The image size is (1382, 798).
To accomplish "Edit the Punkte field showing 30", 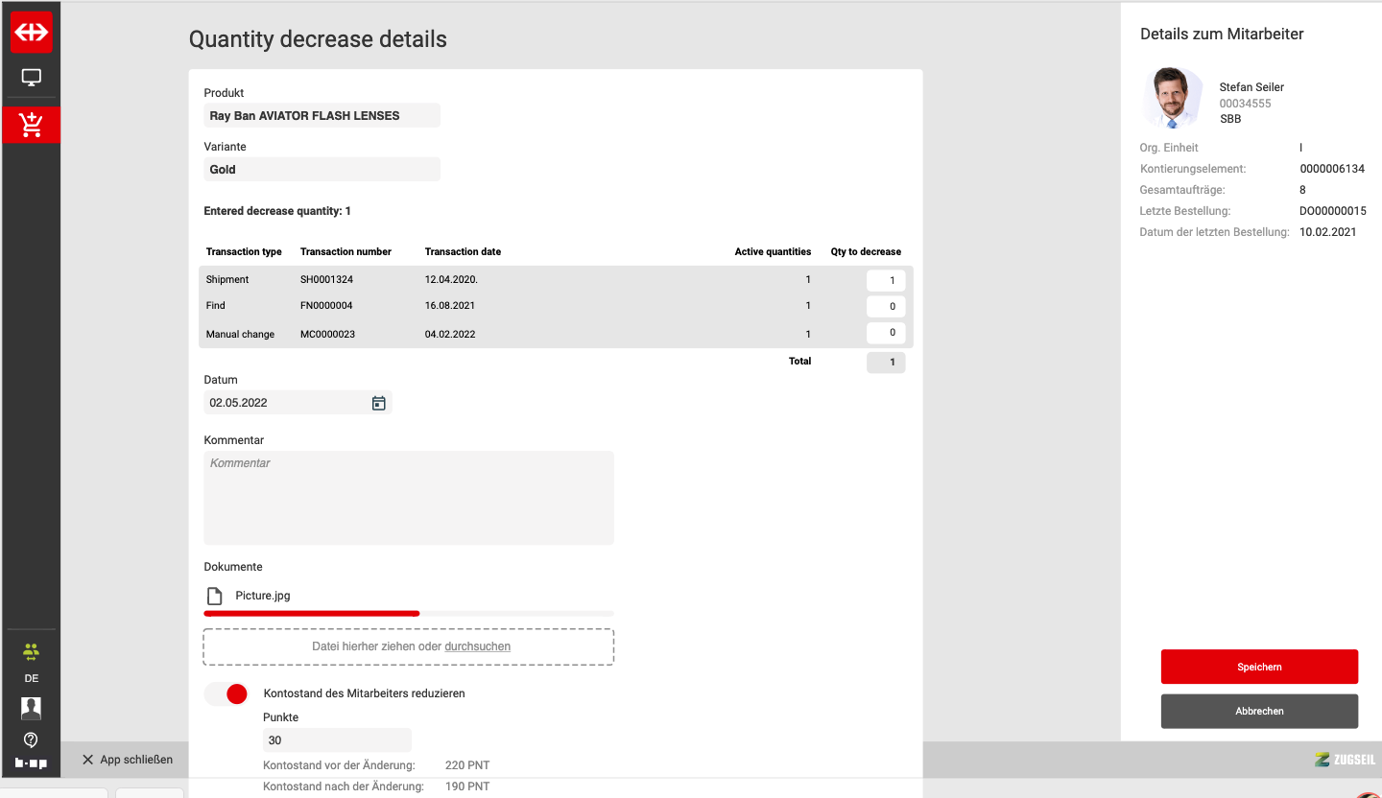I will [x=336, y=740].
